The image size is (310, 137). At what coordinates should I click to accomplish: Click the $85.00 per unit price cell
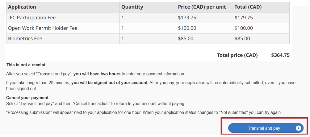point(204,38)
